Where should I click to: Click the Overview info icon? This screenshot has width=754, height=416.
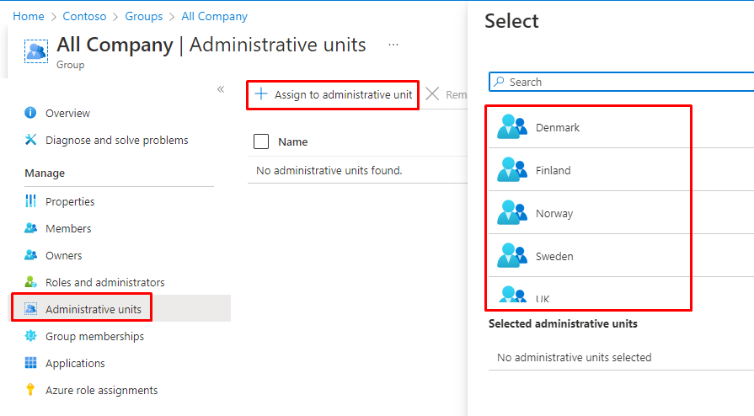click(x=31, y=113)
